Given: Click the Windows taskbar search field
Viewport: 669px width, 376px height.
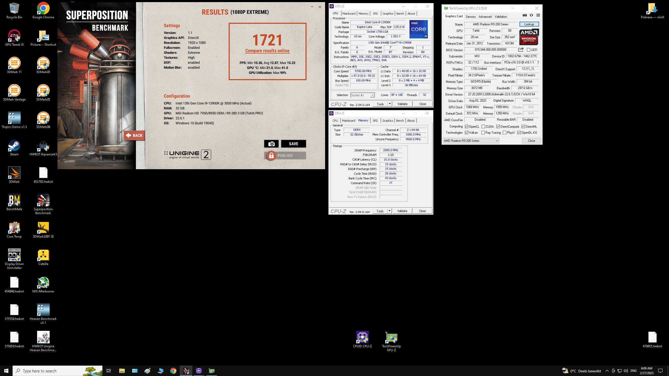Looking at the screenshot, I should tap(57, 371).
